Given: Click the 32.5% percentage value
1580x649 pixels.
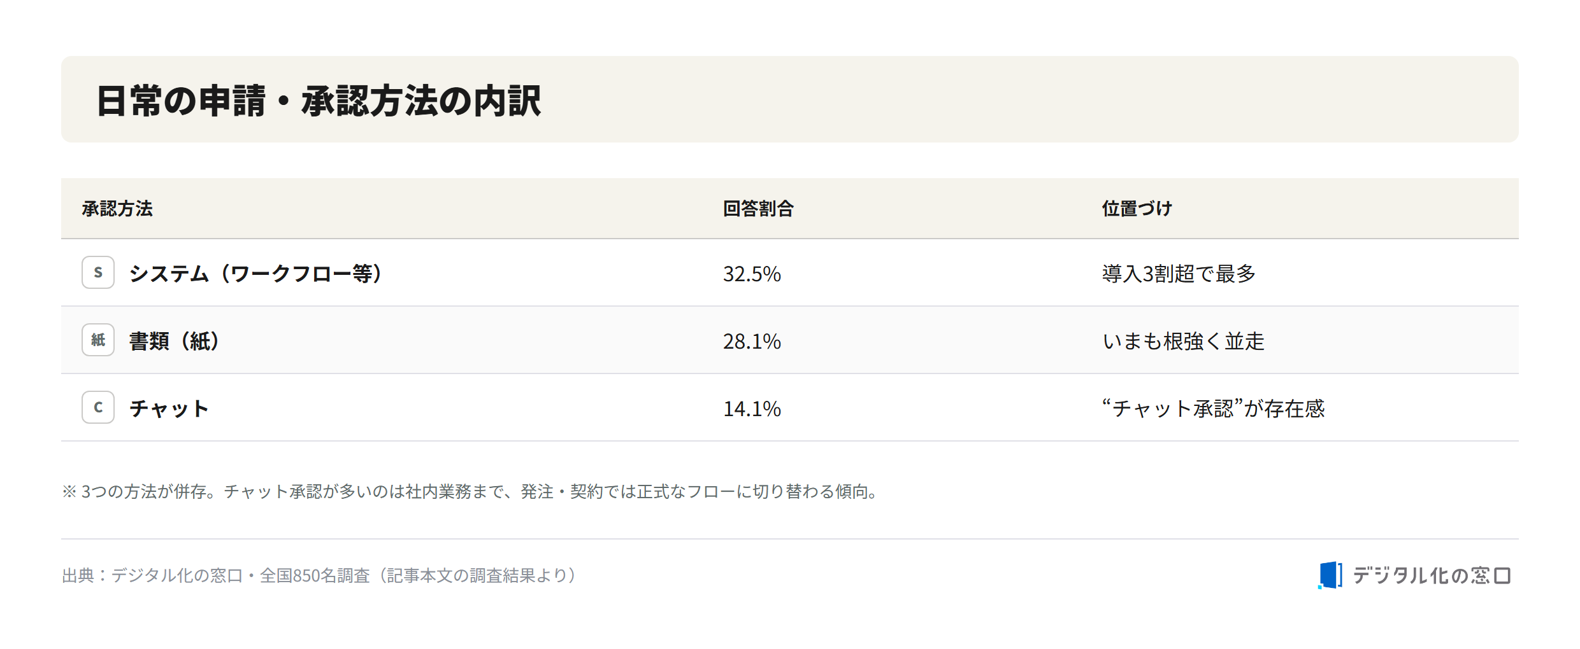Looking at the screenshot, I should pyautogui.click(x=752, y=274).
